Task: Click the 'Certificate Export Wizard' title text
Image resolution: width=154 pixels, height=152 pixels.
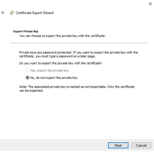Action: [34, 13]
